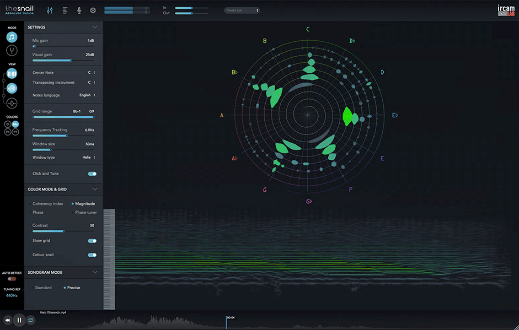This screenshot has height=330, width=519.
Task: Open the settings sliders panel icon
Action: click(50, 10)
